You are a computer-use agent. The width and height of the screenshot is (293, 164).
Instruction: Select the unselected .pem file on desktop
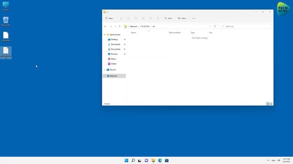coord(5,36)
